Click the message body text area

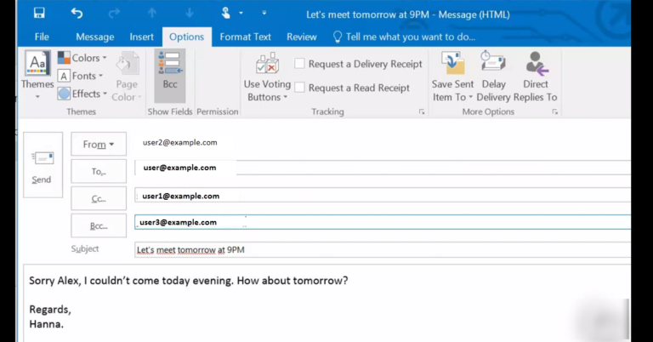click(326, 303)
